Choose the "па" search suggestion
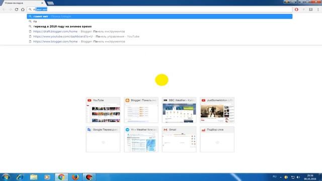This screenshot has width=322, height=181. click(159, 21)
